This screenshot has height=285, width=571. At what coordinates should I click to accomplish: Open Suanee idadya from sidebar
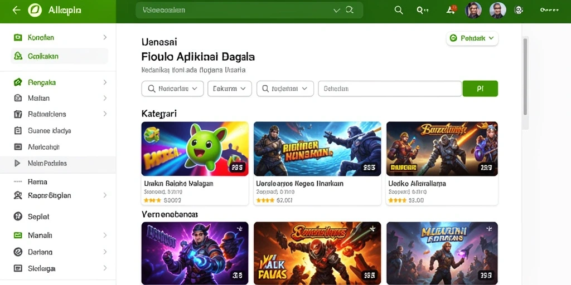pyautogui.click(x=50, y=130)
